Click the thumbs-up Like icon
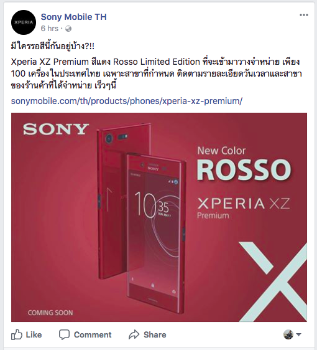This screenshot has width=317, height=350. tap(17, 334)
